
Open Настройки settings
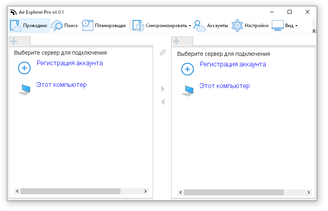tap(250, 26)
